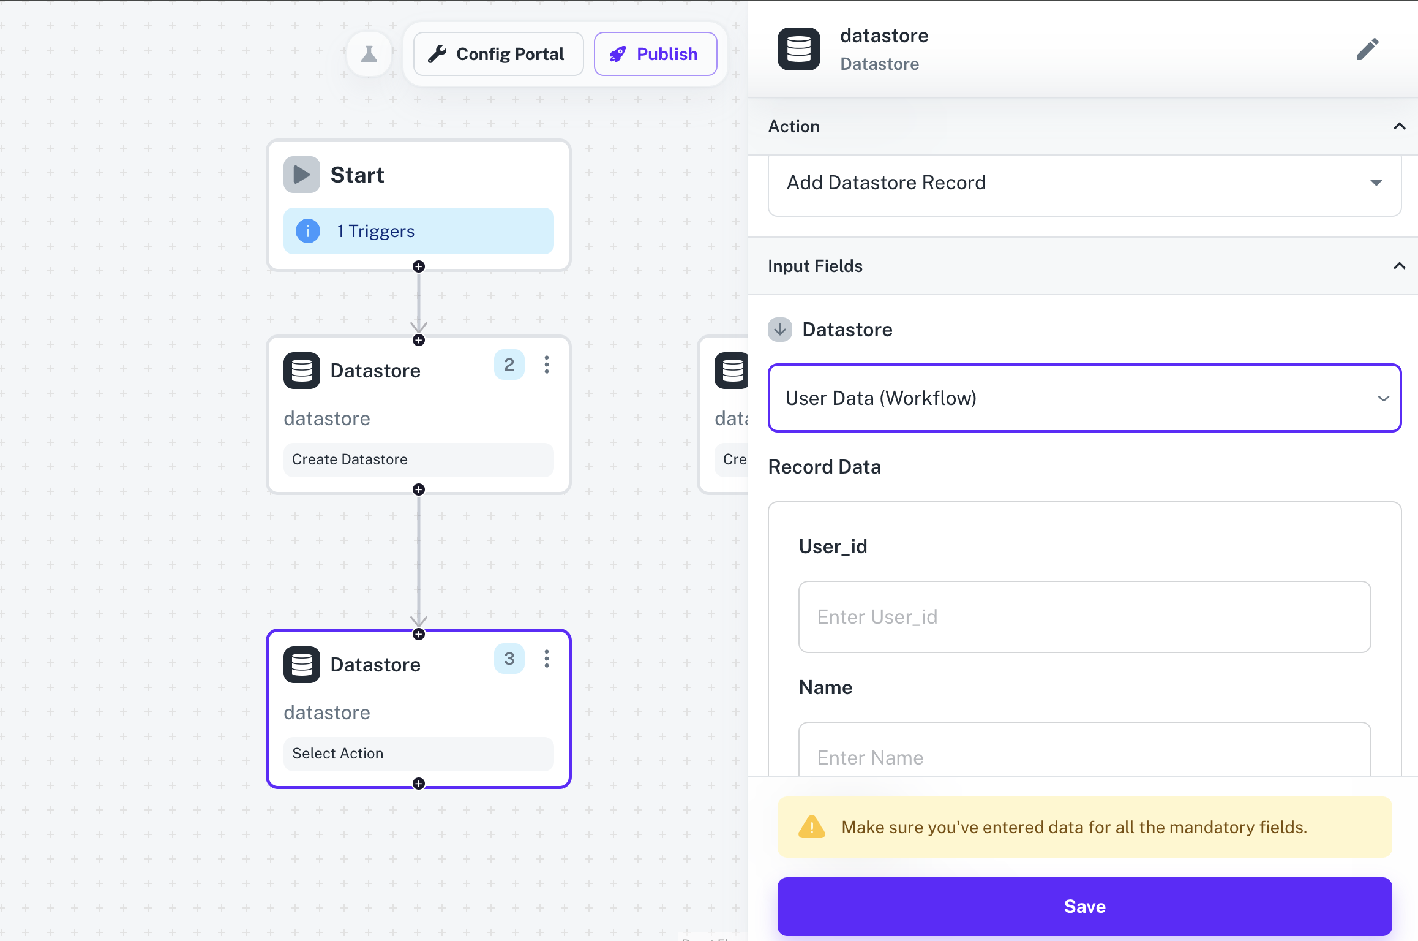The width and height of the screenshot is (1418, 941).
Task: Click the Publish button
Action: 655,54
